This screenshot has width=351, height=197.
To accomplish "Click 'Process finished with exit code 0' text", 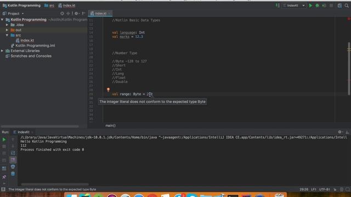I will pyautogui.click(x=52, y=149).
